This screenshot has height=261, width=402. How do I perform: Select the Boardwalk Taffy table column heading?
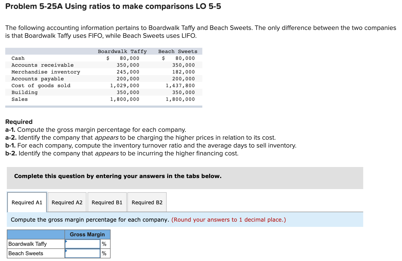click(x=122, y=51)
